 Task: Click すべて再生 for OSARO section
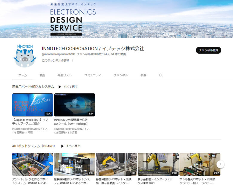pyautogui.click(x=73, y=146)
